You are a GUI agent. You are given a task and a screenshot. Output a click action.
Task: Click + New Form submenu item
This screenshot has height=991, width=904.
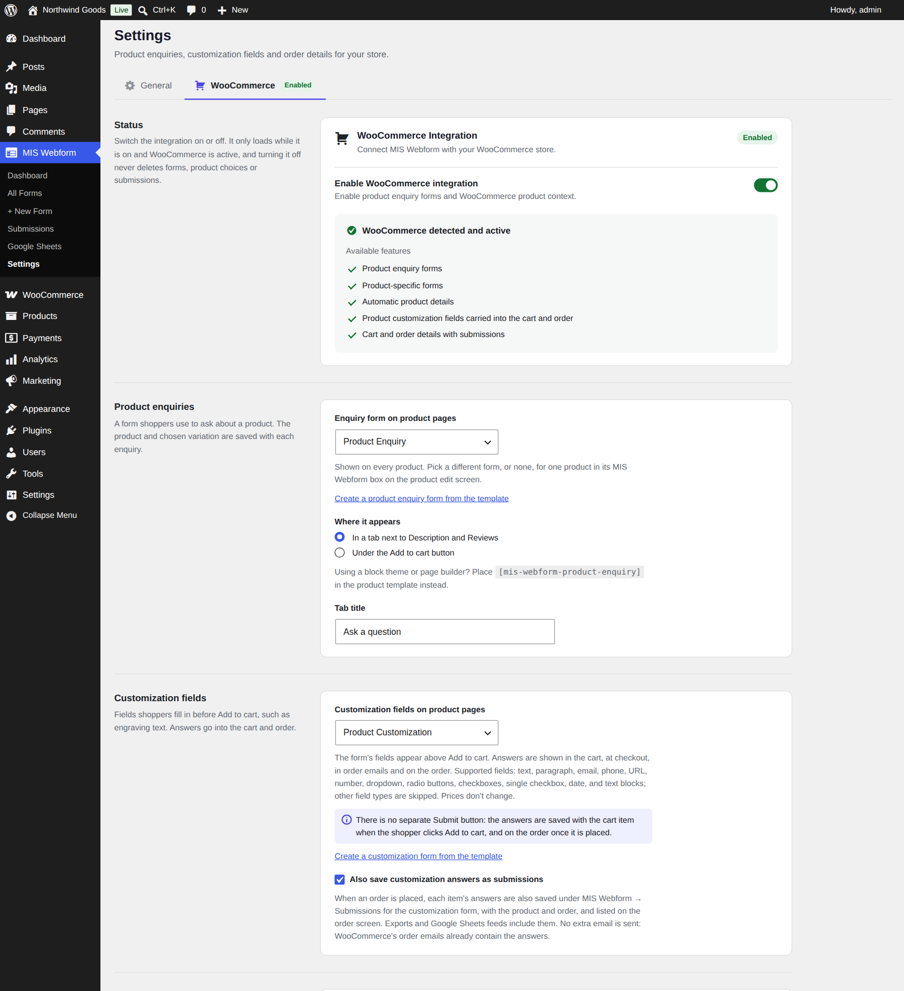30,211
